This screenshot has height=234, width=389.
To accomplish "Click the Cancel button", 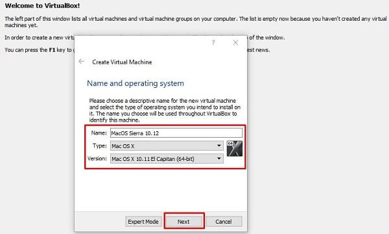I will coord(224,221).
